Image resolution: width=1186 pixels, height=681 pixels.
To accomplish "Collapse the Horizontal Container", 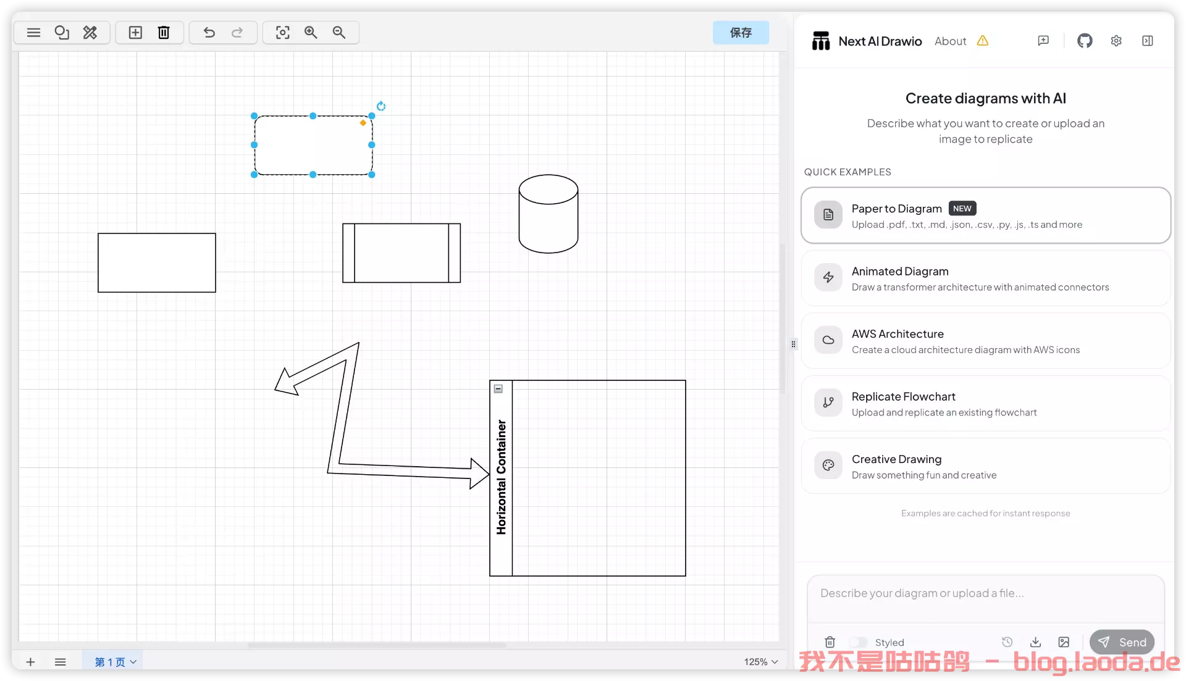I will coord(498,389).
